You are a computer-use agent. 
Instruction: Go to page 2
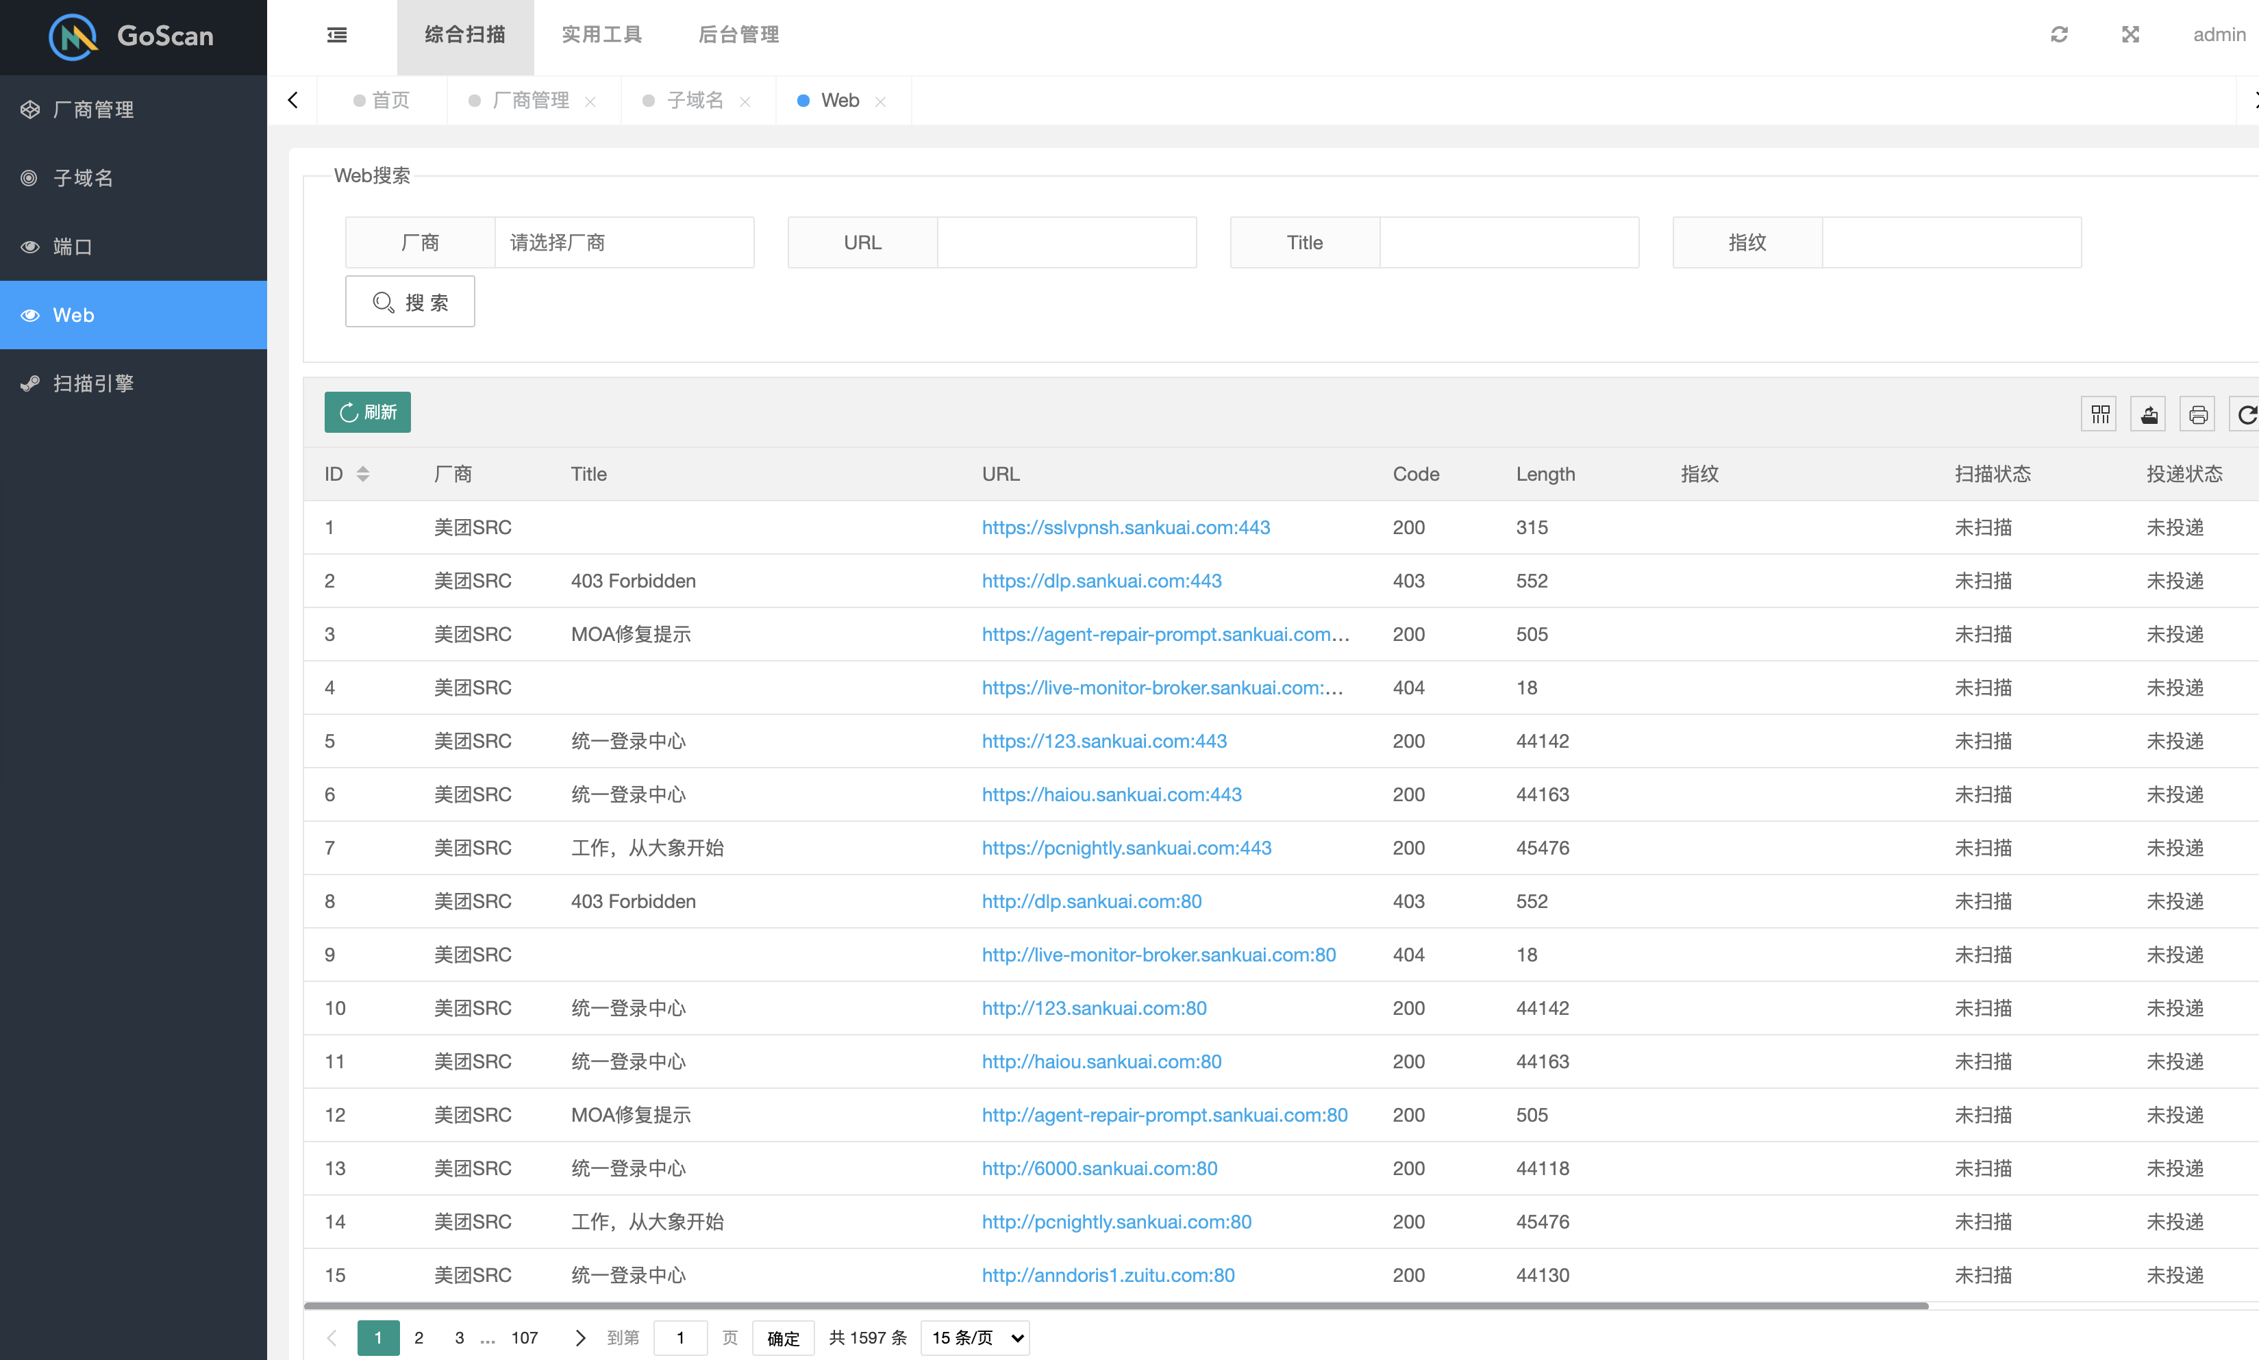click(419, 1337)
